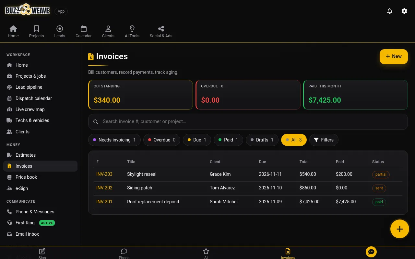The height and width of the screenshot is (259, 415).
Task: Open Live crew map in sidebar
Action: 40,109
